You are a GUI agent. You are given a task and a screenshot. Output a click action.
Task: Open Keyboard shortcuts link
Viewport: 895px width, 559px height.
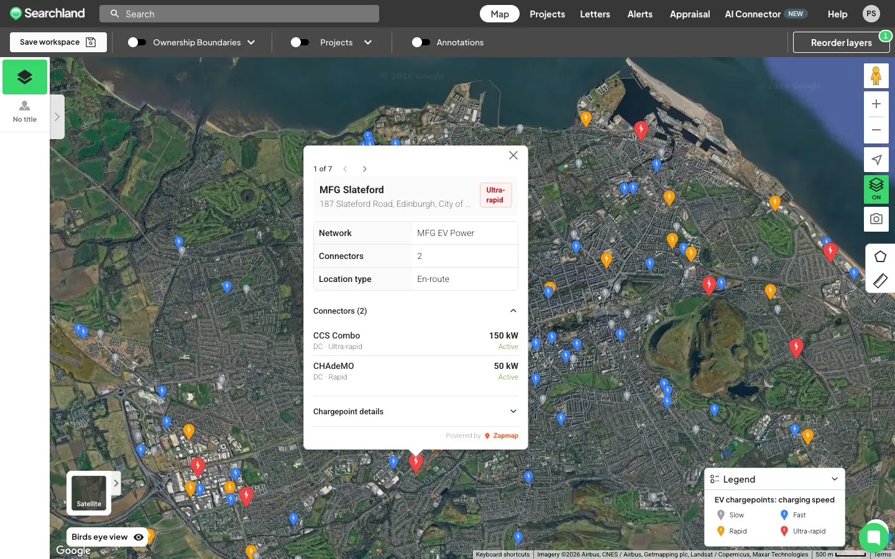pos(503,555)
